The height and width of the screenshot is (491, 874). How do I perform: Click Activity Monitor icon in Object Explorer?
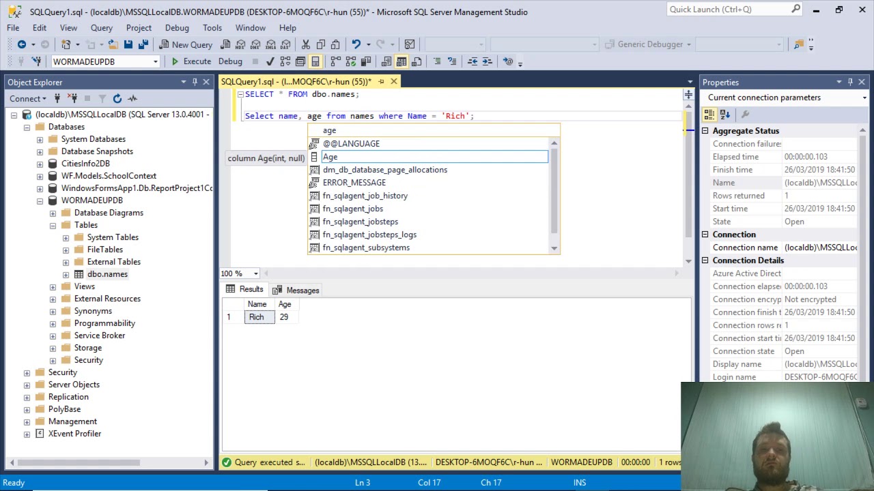(132, 99)
